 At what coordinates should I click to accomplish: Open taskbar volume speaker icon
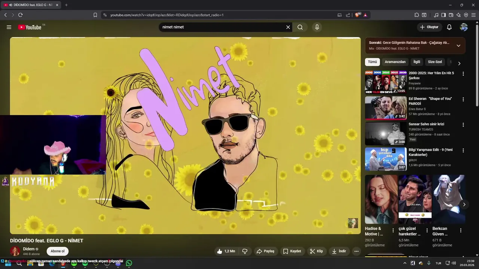[x=454, y=263]
